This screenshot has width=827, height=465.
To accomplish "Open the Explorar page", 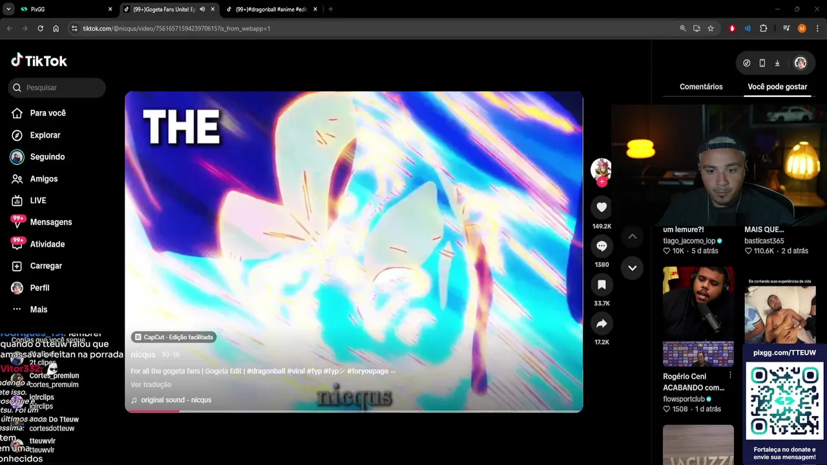I will [x=36, y=135].
